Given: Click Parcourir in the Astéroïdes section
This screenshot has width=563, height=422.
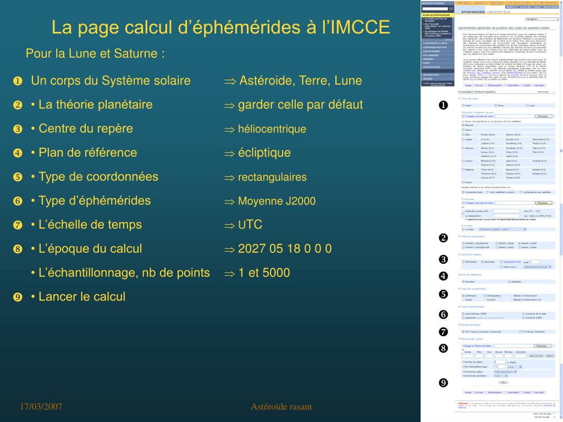Looking at the screenshot, I should coord(543,203).
